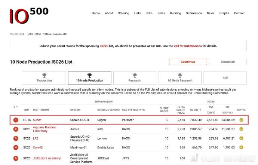Select the BW value 734.50
The height and width of the screenshot is (165, 258).
click(x=214, y=129)
